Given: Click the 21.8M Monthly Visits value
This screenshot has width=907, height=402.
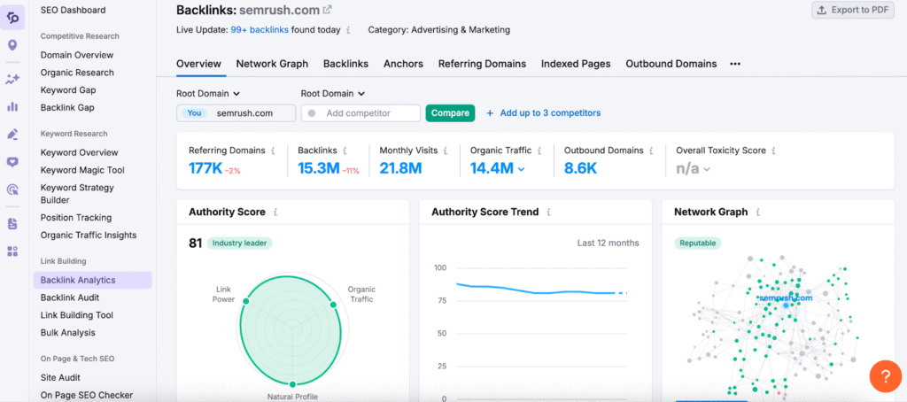Looking at the screenshot, I should (x=400, y=168).
